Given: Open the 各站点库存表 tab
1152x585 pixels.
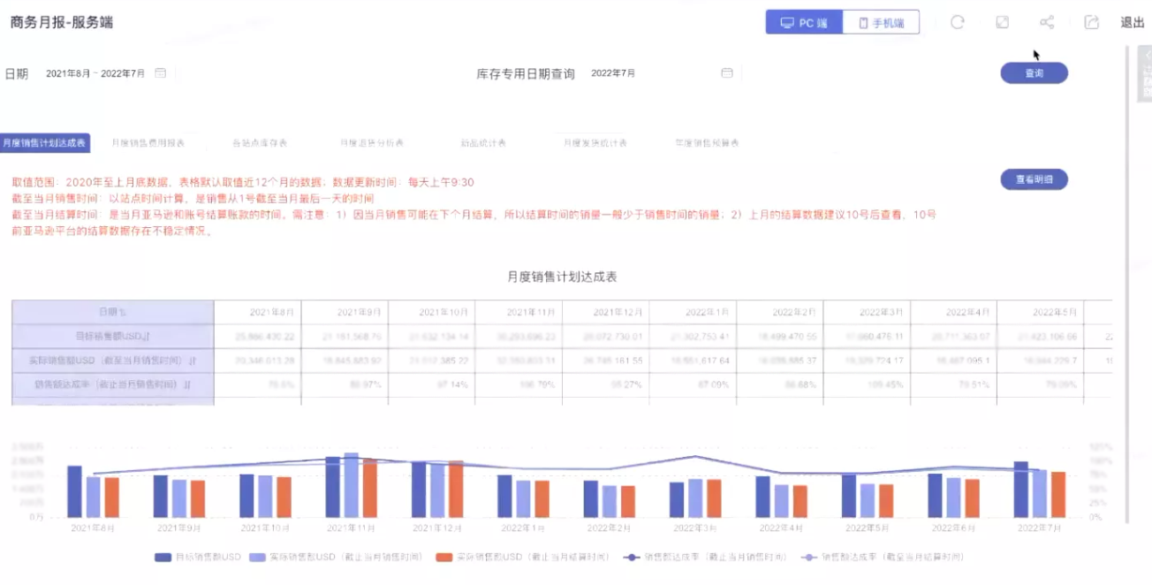Looking at the screenshot, I should 260,142.
